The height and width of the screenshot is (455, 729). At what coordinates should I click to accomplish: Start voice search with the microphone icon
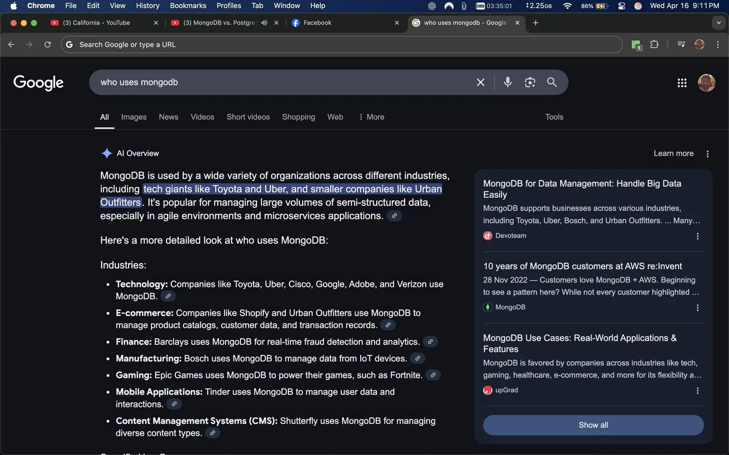point(508,82)
